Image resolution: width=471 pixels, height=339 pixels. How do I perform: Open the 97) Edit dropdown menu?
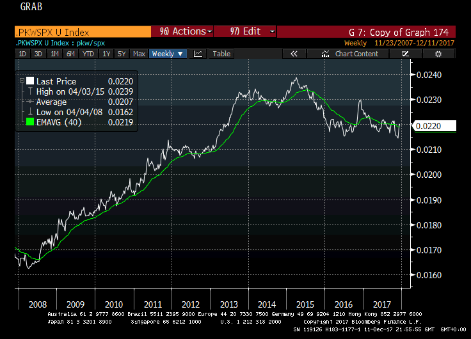(245, 31)
